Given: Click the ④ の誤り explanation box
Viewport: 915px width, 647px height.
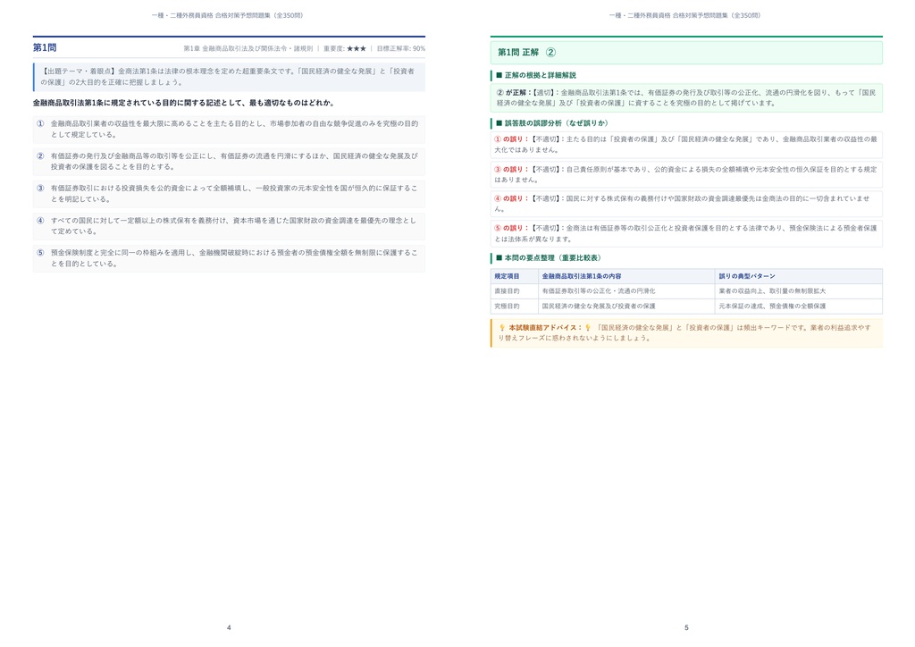Looking at the screenshot, I should (x=686, y=204).
